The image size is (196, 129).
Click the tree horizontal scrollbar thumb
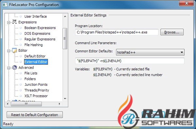26,104
